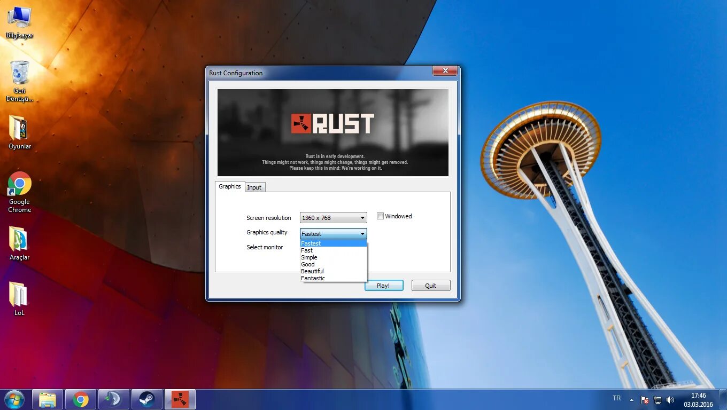Select the Geri Dönüşüm recycle bin icon
The image size is (727, 410).
(x=19, y=81)
